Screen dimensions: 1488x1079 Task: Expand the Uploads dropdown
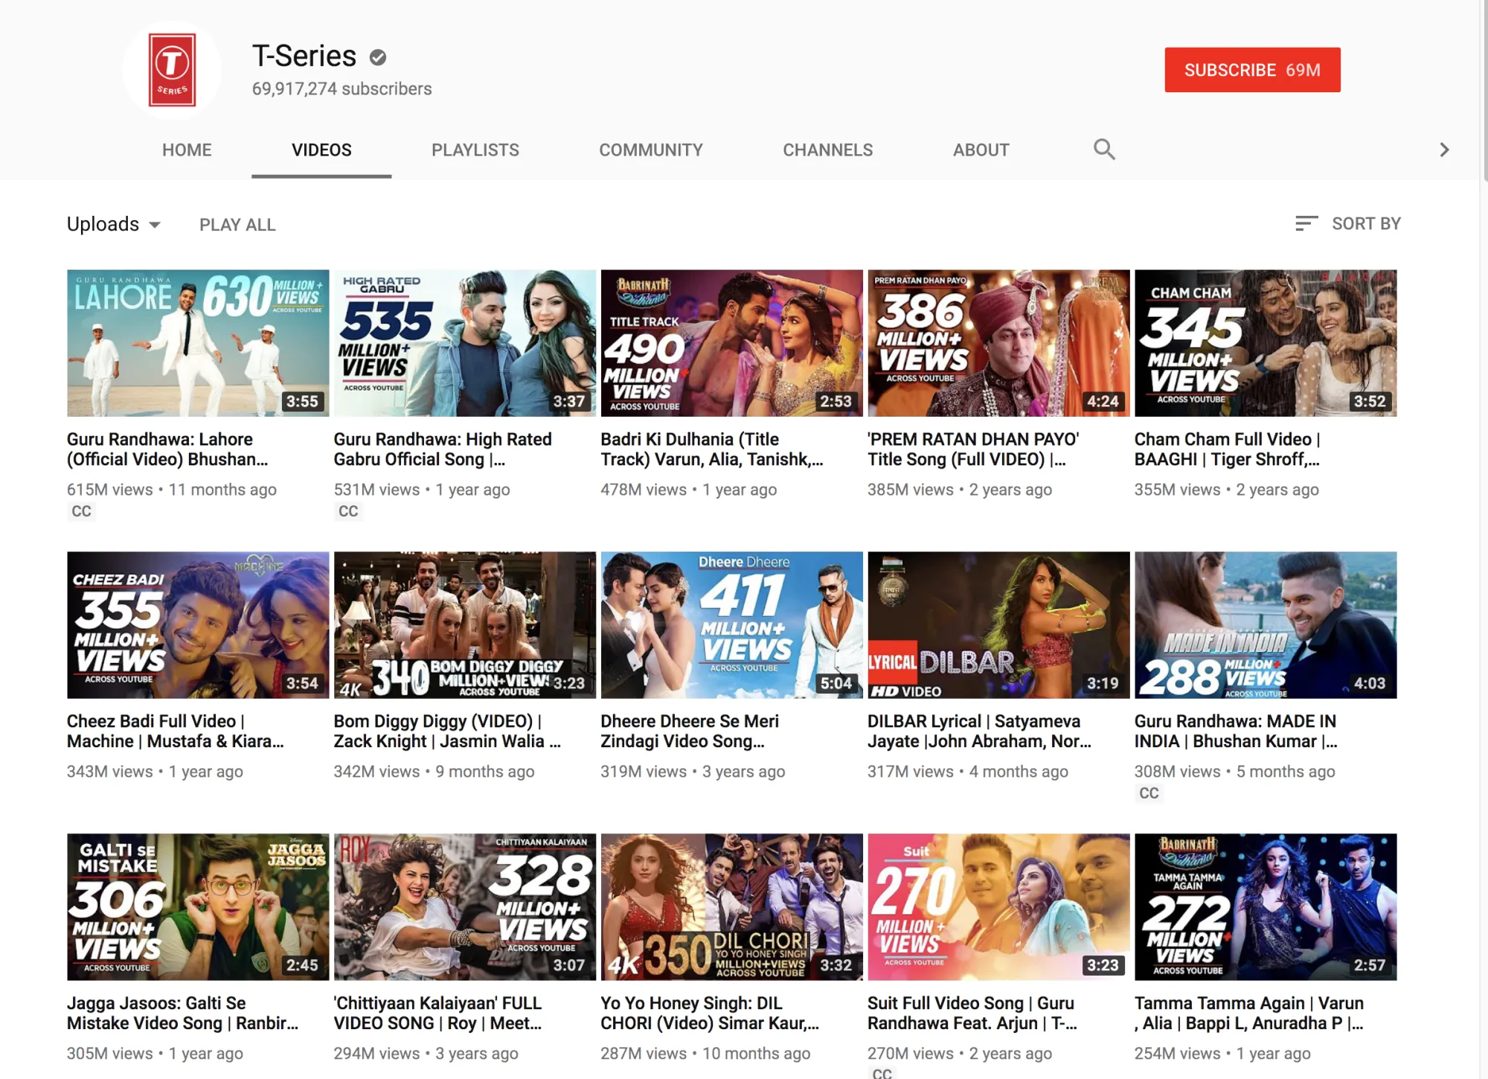[114, 224]
